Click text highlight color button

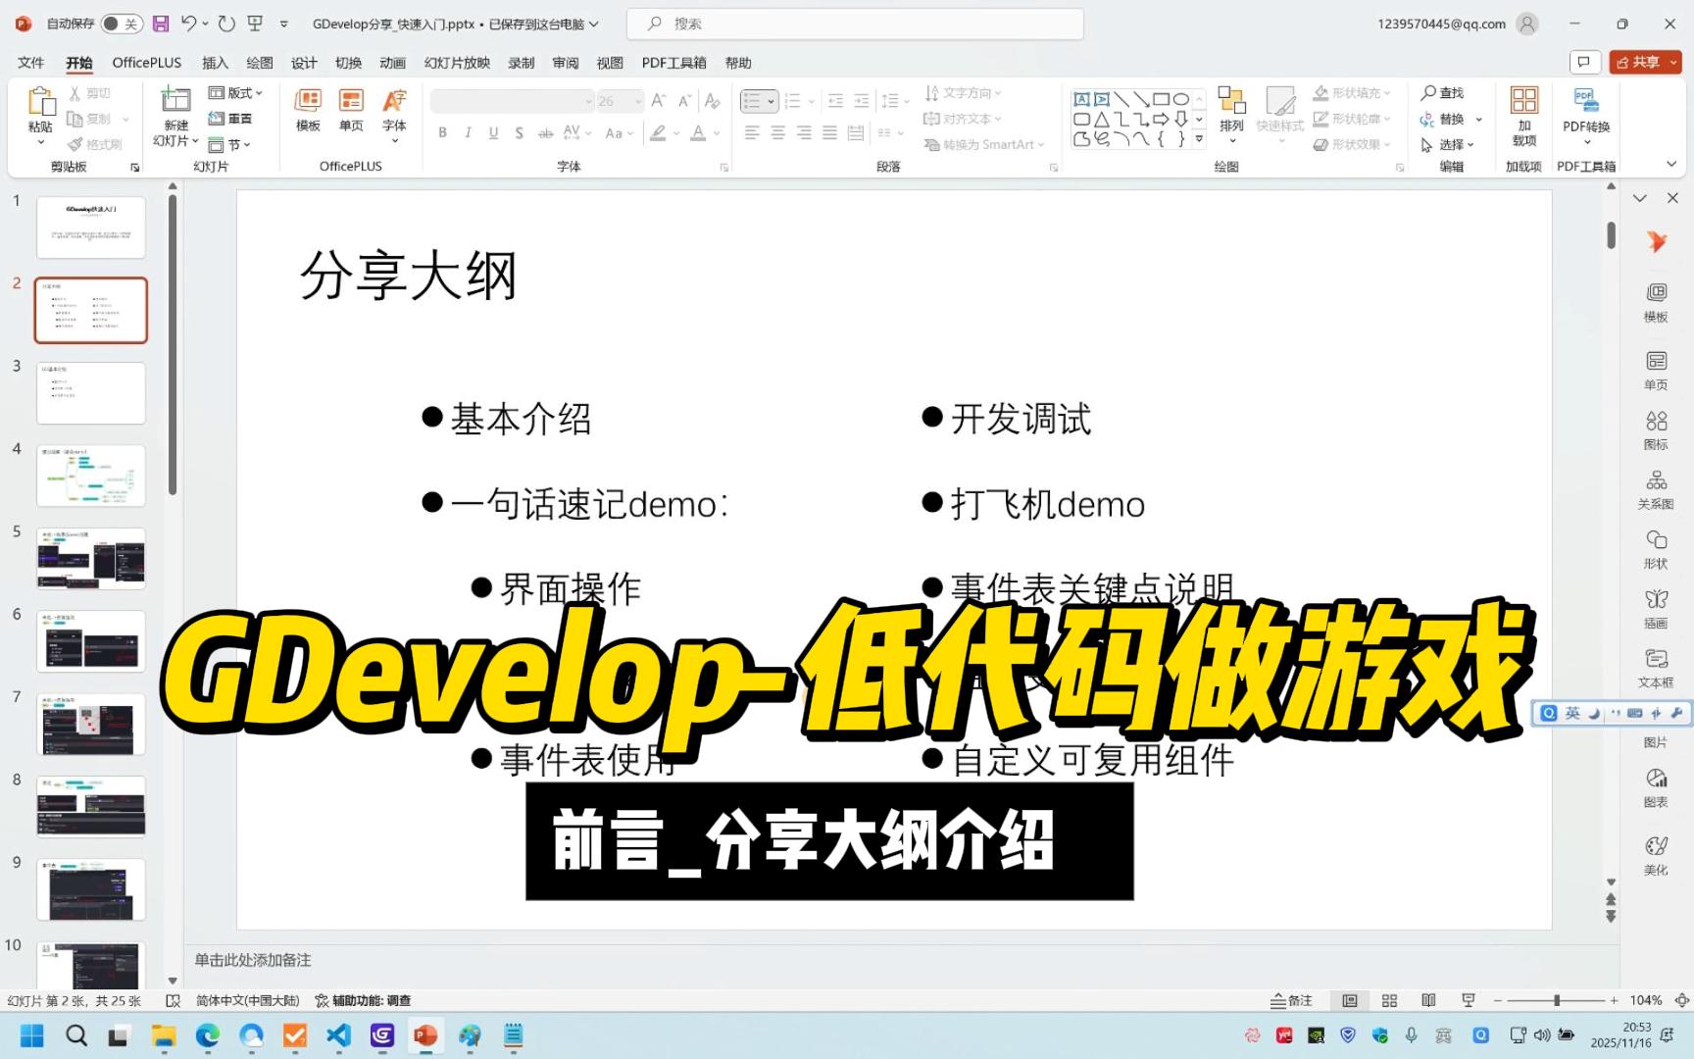658,132
